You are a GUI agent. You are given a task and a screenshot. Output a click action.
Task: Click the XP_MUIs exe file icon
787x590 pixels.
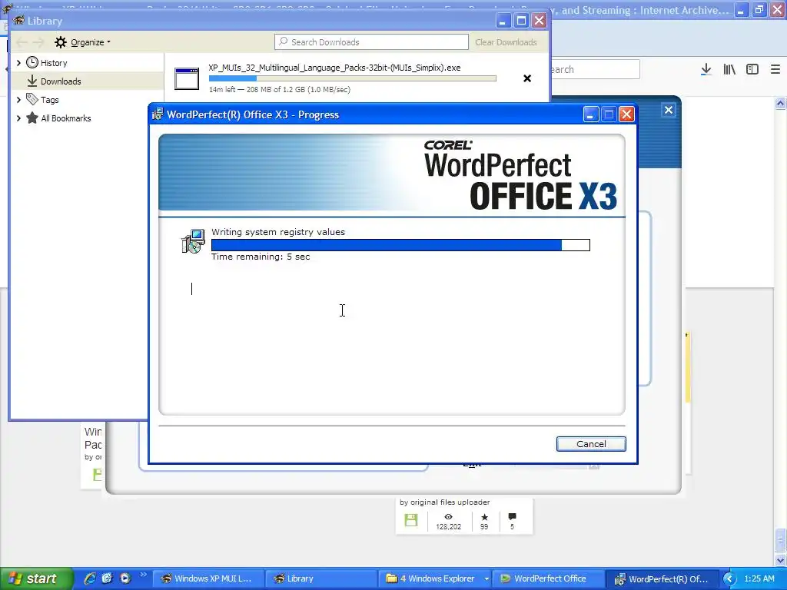click(x=187, y=79)
